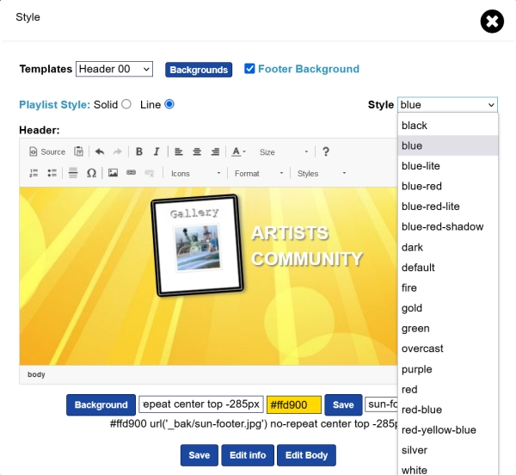This screenshot has width=516, height=475.
Task: Toggle bold formatting in editor toolbar
Action: coord(139,151)
